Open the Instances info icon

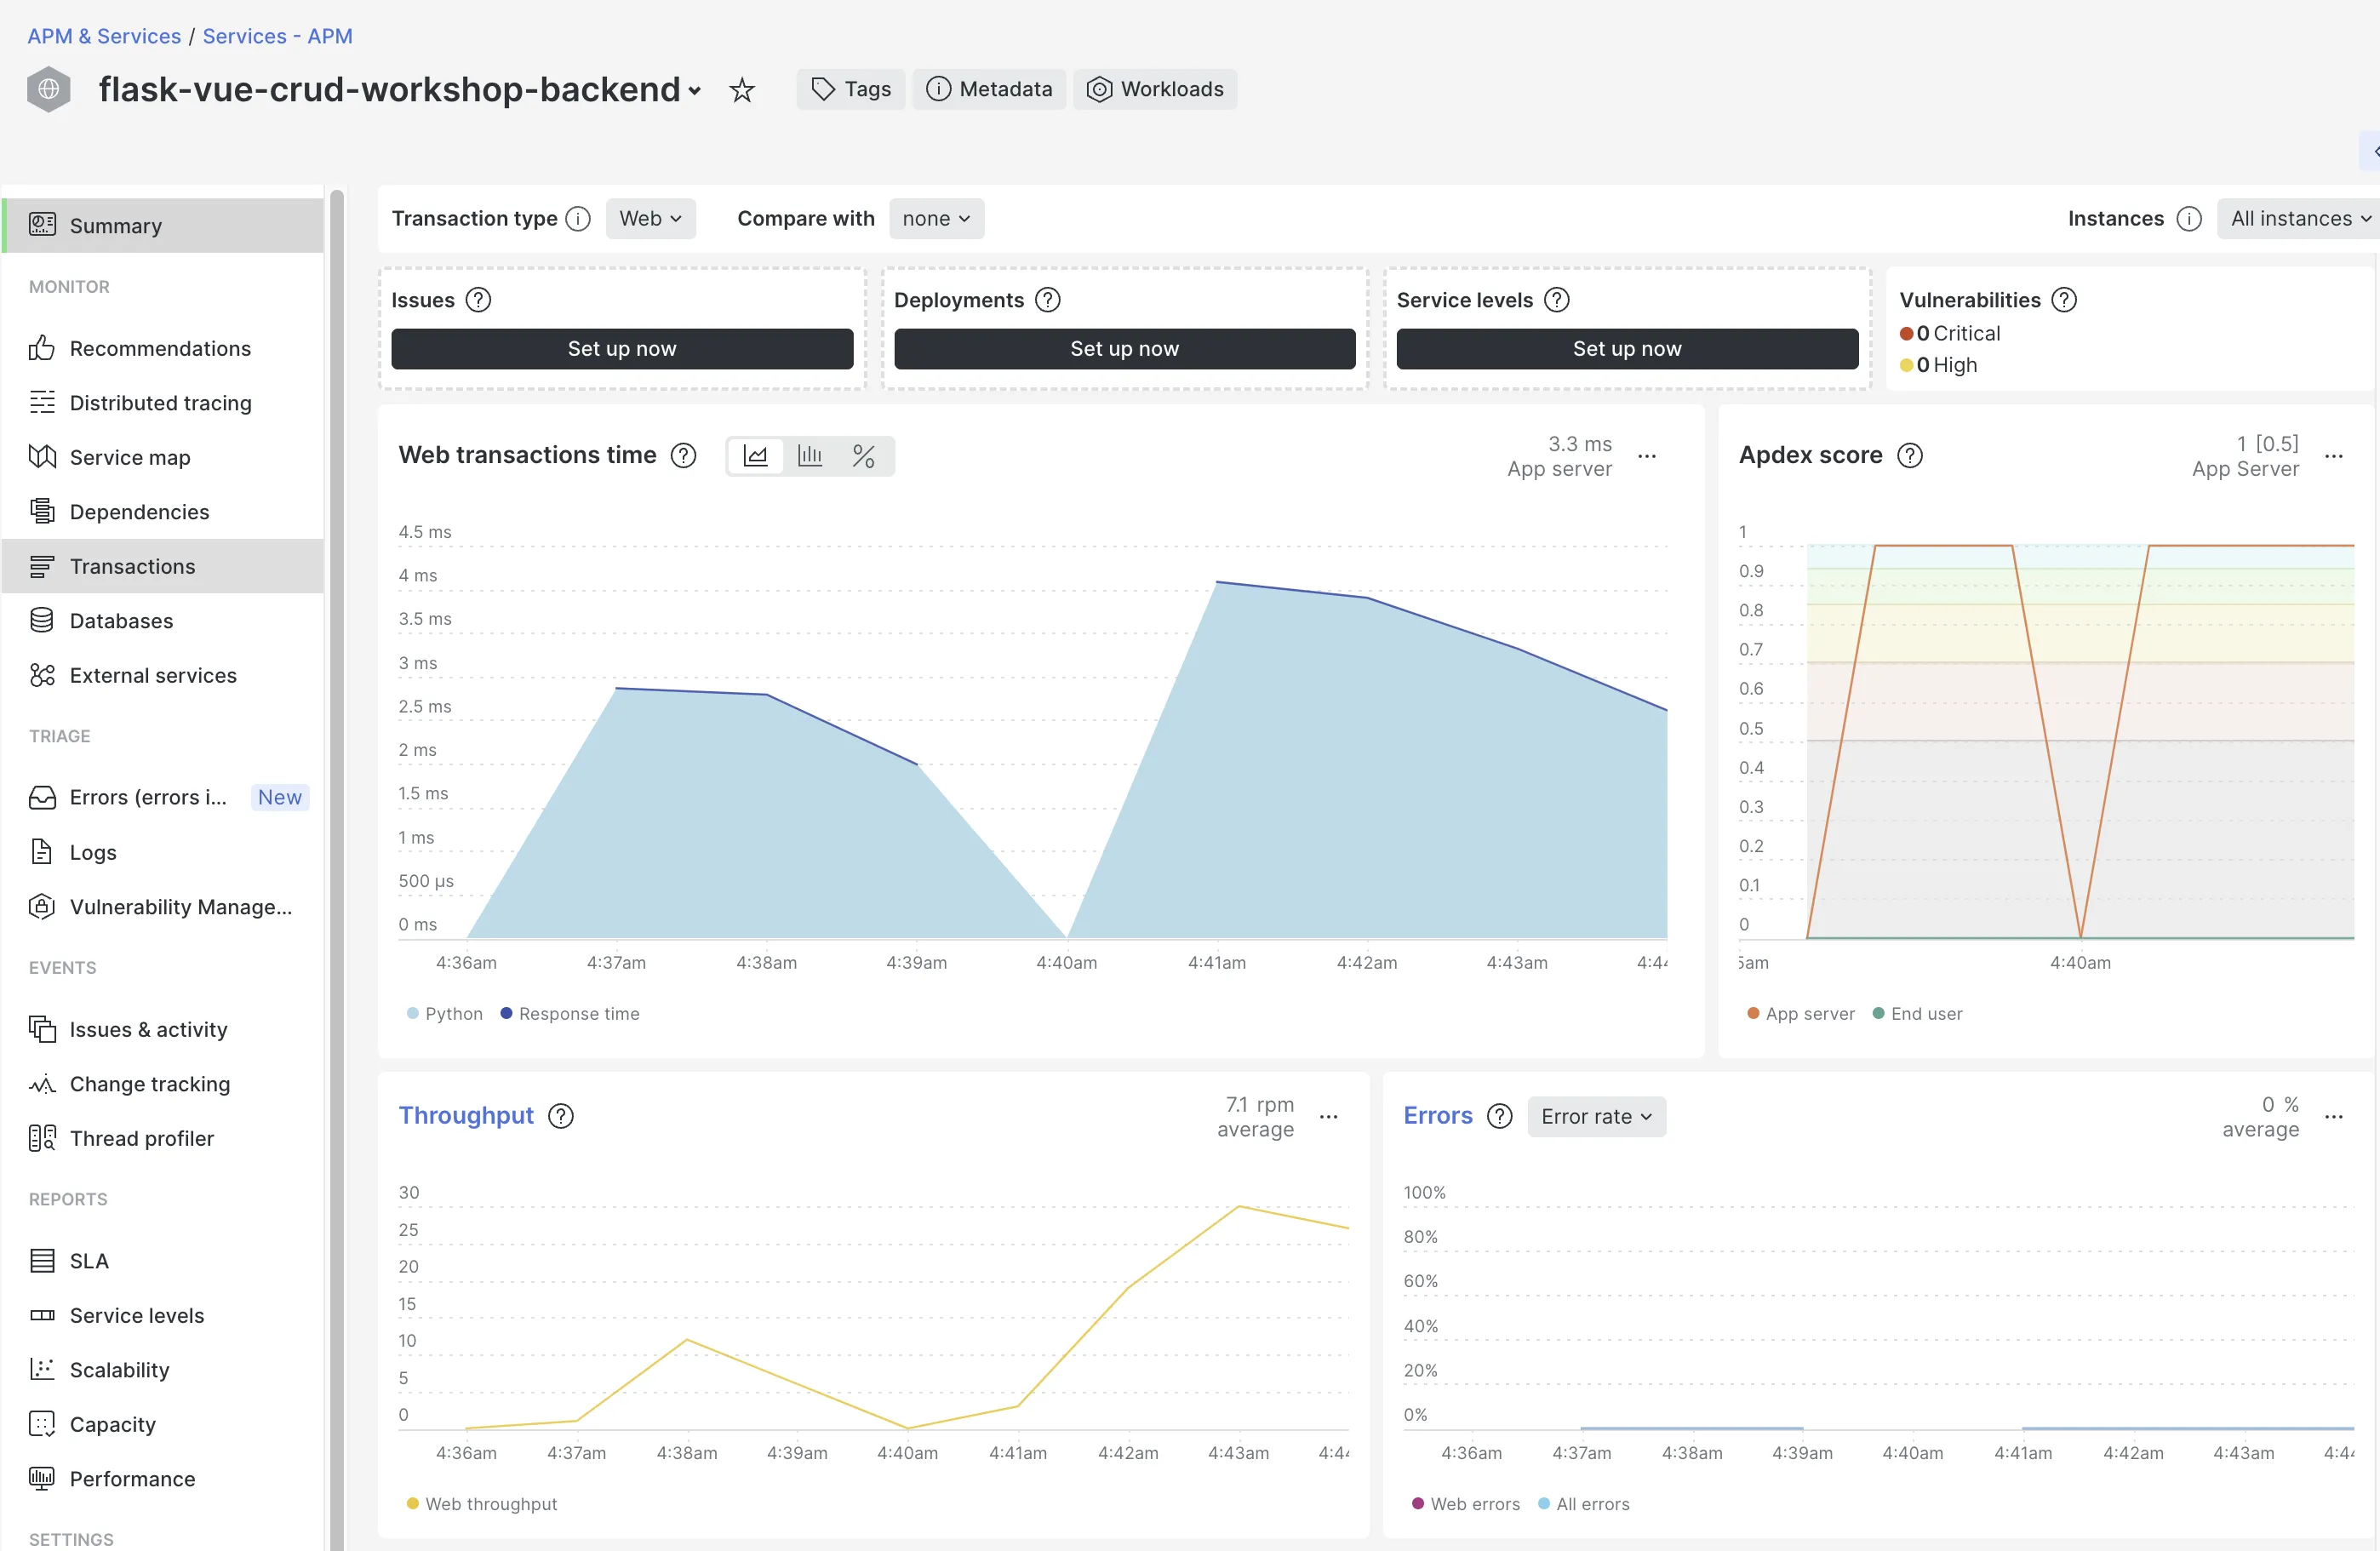pyautogui.click(x=2189, y=218)
